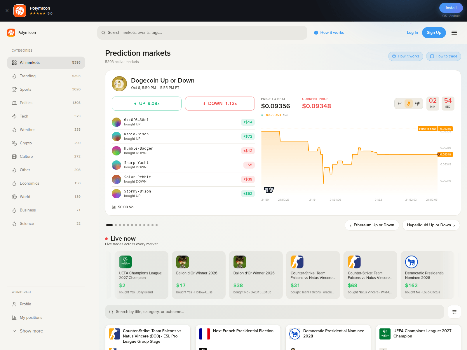Open Democratic Presidential Nominee live trade card
The width and height of the screenshot is (467, 350).
428,275
